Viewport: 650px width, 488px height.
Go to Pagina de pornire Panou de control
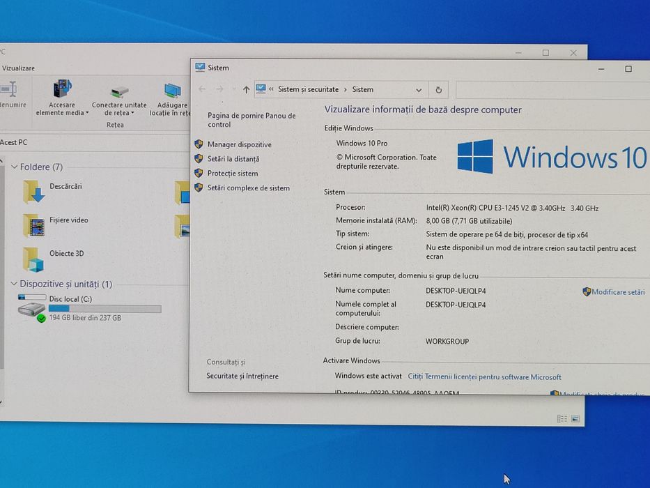pos(252,120)
